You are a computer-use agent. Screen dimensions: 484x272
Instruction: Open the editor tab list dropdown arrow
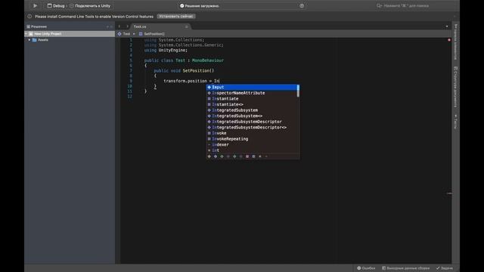(447, 26)
